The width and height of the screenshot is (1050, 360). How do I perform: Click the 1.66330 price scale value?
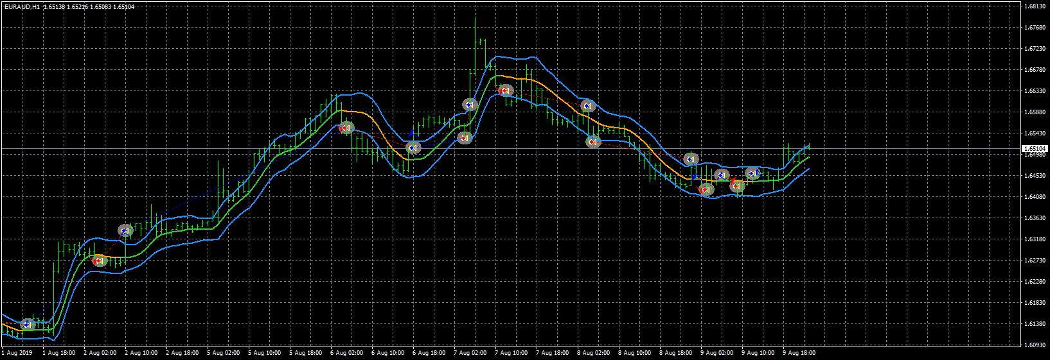pyautogui.click(x=1035, y=91)
